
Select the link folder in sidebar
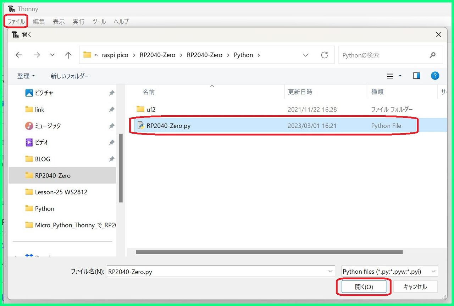pos(62,109)
